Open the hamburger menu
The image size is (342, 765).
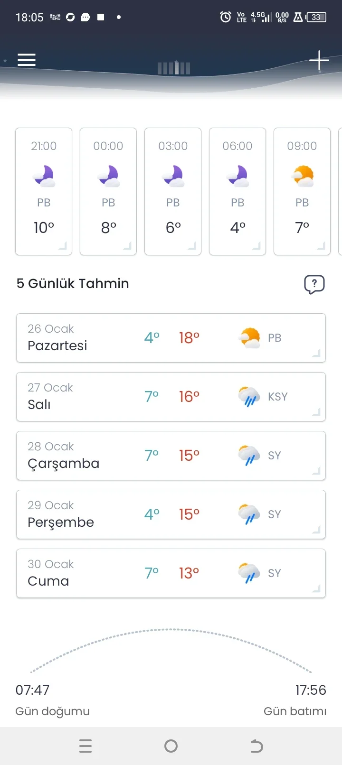pyautogui.click(x=27, y=60)
